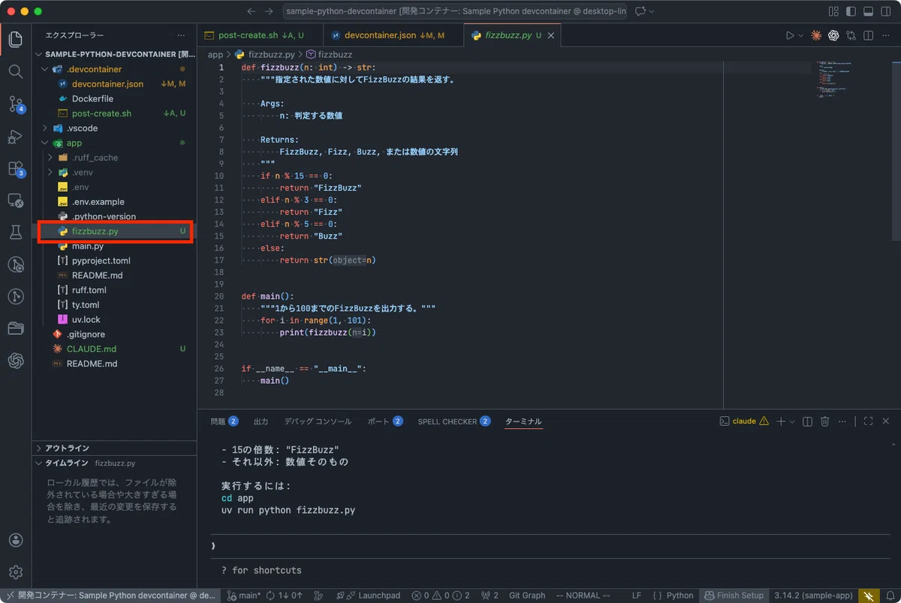Select the 問題 panel tab

coord(224,421)
